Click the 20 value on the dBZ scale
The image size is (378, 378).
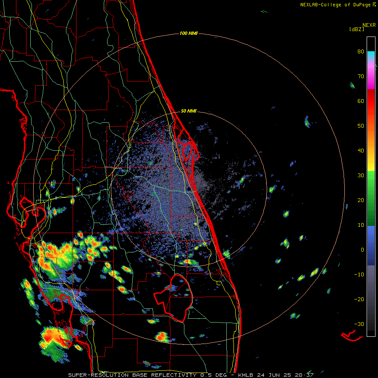click(361, 200)
